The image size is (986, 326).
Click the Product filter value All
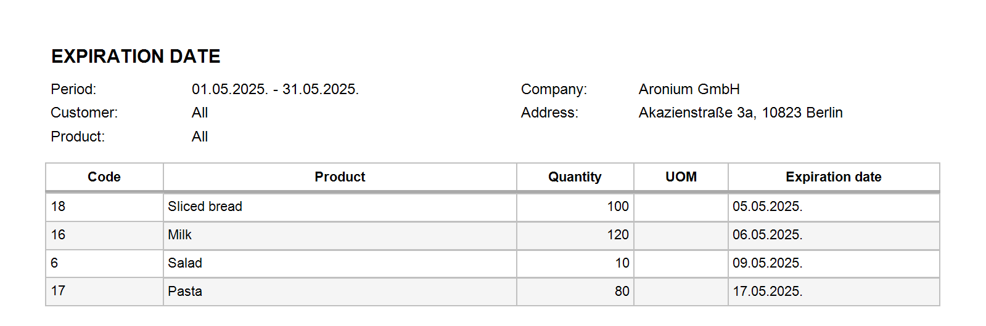(x=200, y=137)
